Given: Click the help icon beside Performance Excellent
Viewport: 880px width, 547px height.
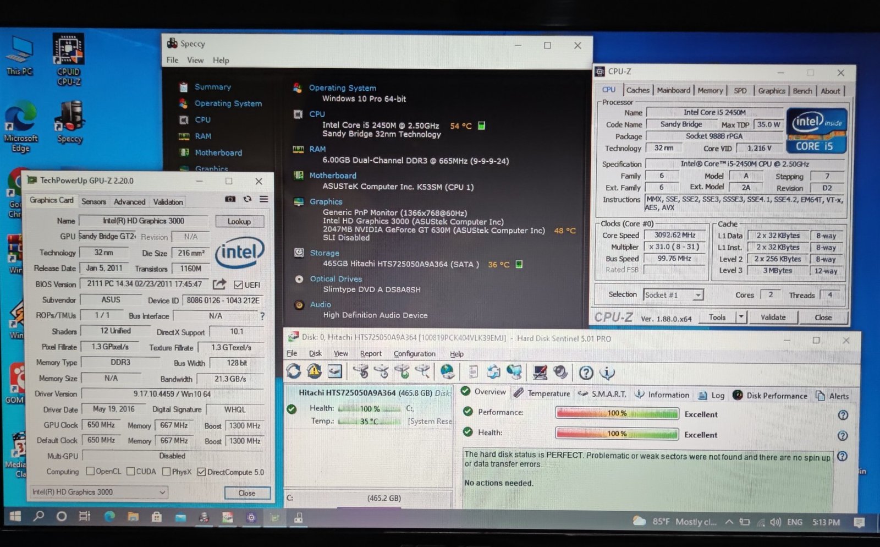Looking at the screenshot, I should coord(843,415).
